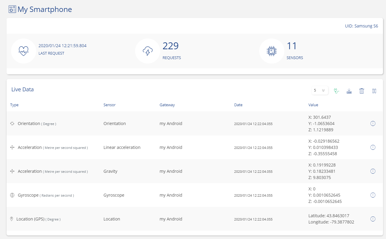Click move icon in Linear acceleration row
Screen dimensions: 386x239
12,147
